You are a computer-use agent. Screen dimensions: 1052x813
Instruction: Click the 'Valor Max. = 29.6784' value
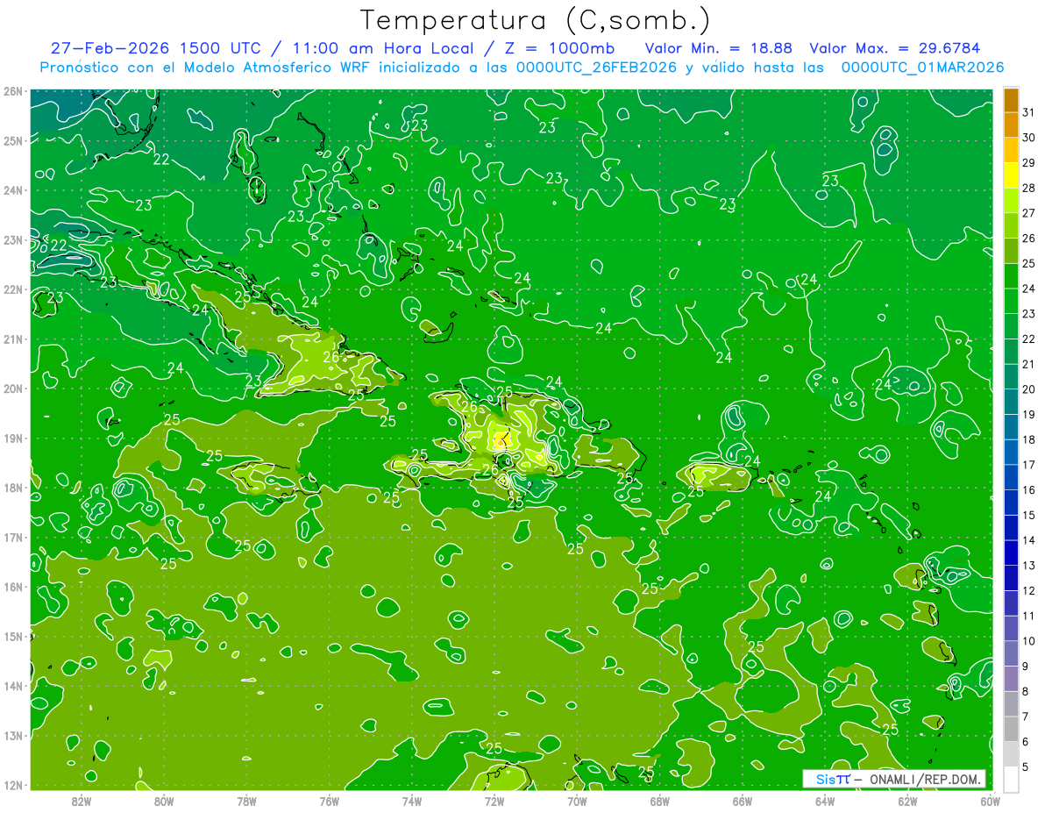click(x=894, y=48)
